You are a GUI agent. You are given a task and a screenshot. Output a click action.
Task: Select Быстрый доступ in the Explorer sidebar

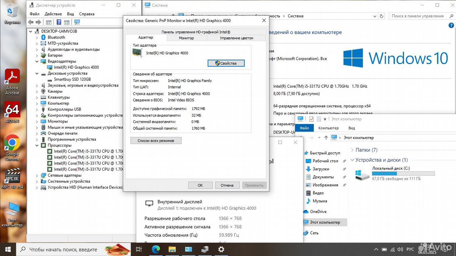point(325,153)
